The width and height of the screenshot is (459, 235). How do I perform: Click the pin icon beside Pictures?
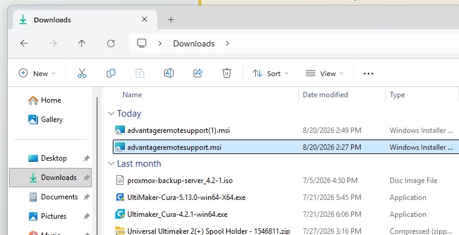[86, 216]
